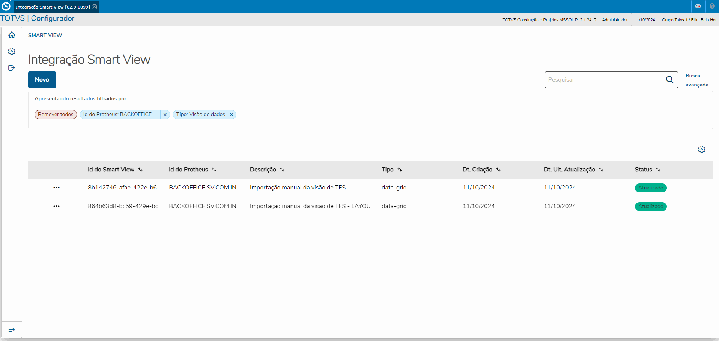Click Smart View id 8b142746-afae-422e-b6...
This screenshot has width=719, height=341.
(124, 188)
